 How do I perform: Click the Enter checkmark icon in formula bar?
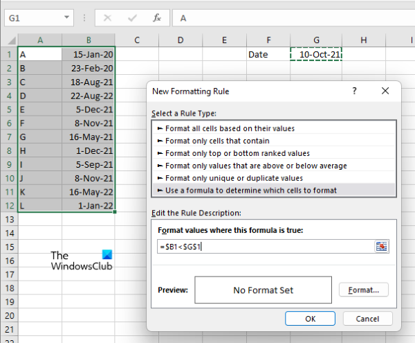133,16
